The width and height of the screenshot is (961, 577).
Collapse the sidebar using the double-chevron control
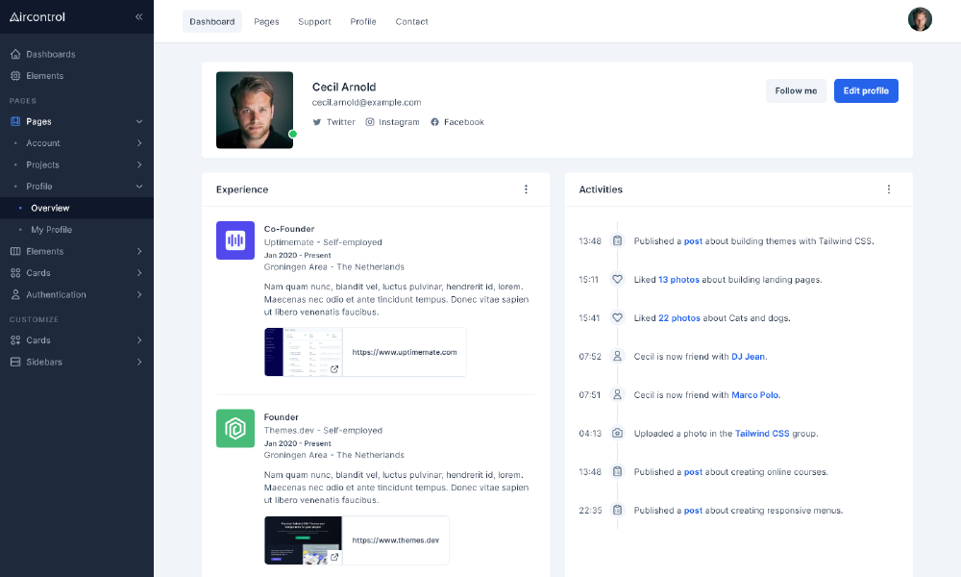138,16
